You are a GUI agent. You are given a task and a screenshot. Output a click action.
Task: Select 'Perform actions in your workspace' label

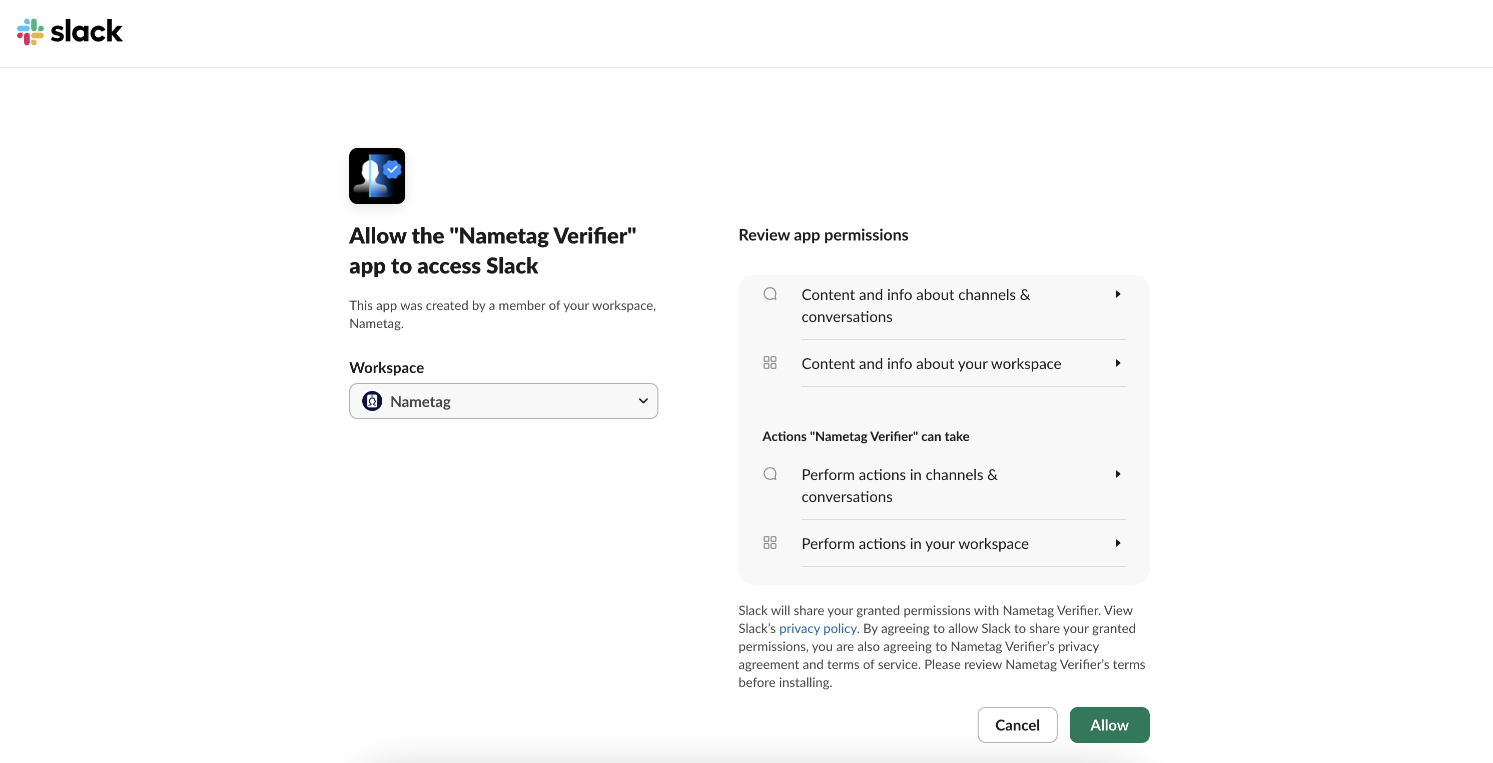click(915, 544)
